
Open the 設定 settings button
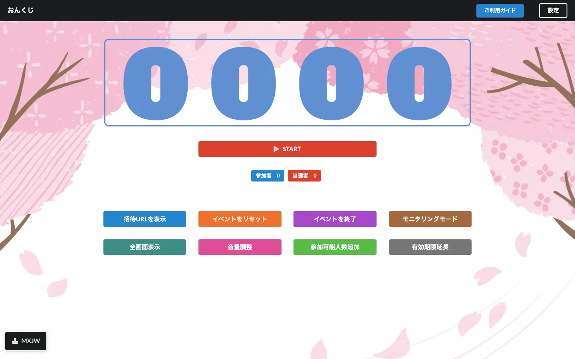click(553, 11)
